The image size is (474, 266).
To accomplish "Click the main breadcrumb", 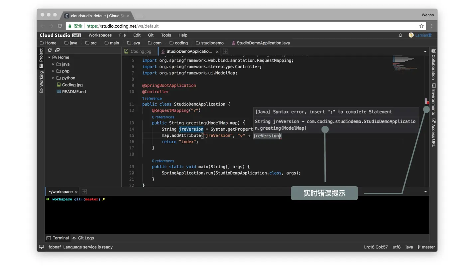I will click(x=112, y=43).
